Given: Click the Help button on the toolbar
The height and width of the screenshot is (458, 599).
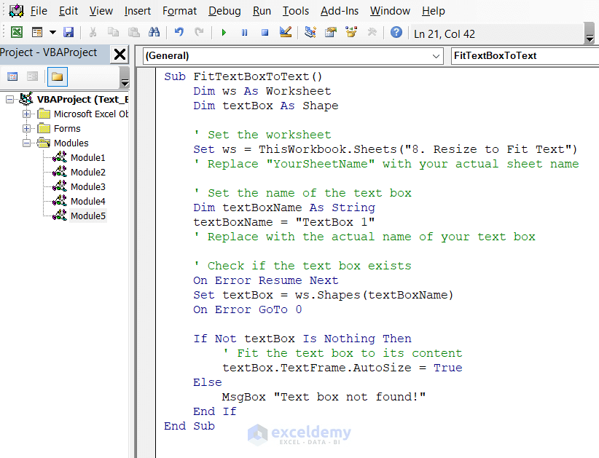Looking at the screenshot, I should tap(395, 32).
